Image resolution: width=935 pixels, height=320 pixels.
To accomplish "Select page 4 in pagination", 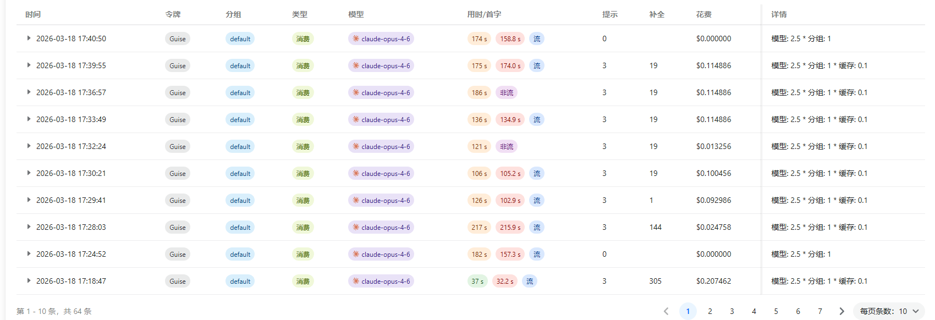I will 754,311.
